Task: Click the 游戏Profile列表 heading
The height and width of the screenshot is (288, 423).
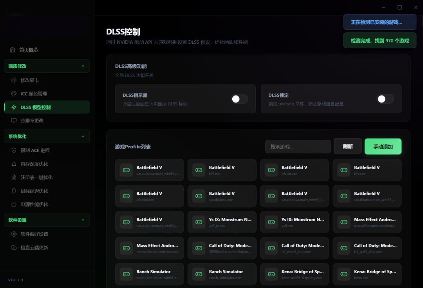Action: (133, 147)
